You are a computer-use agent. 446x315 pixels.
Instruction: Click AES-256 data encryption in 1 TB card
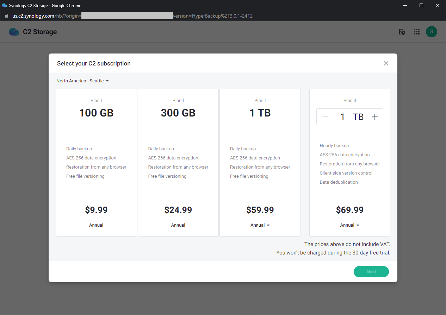[x=255, y=158]
